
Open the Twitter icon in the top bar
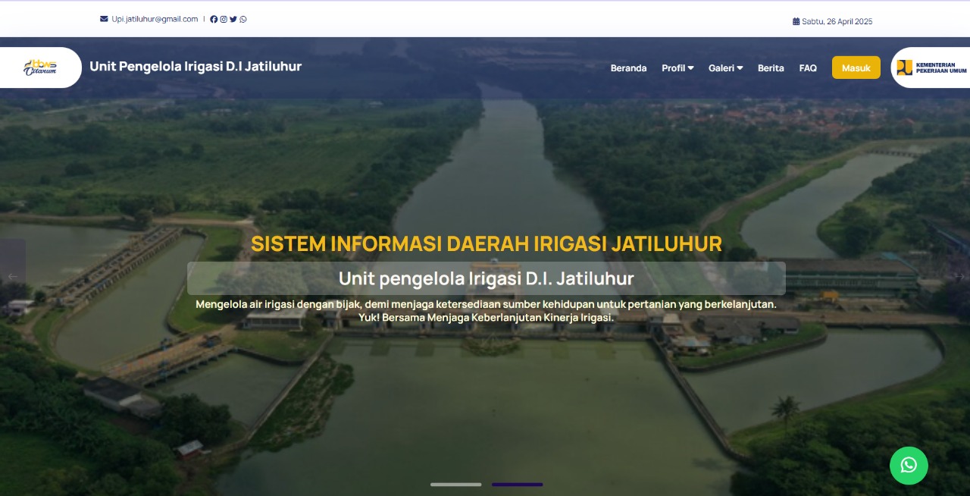tap(233, 19)
